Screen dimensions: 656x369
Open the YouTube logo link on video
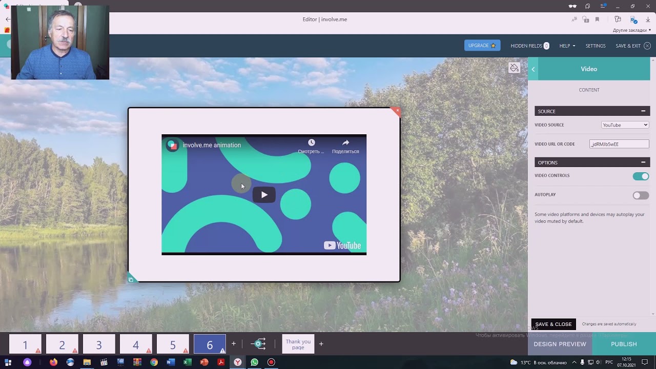342,245
